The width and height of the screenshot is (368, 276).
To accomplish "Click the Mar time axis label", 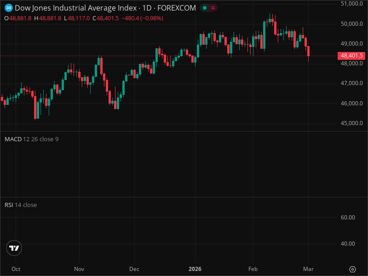I will click(308, 269).
